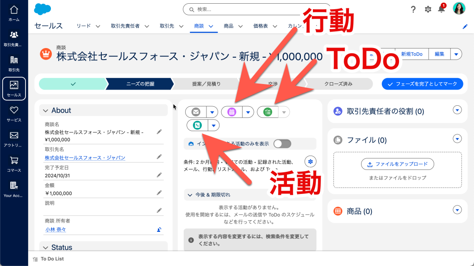Open the Service (サービス) heart icon
Viewport: 474px width, 266px height.
tap(14, 114)
